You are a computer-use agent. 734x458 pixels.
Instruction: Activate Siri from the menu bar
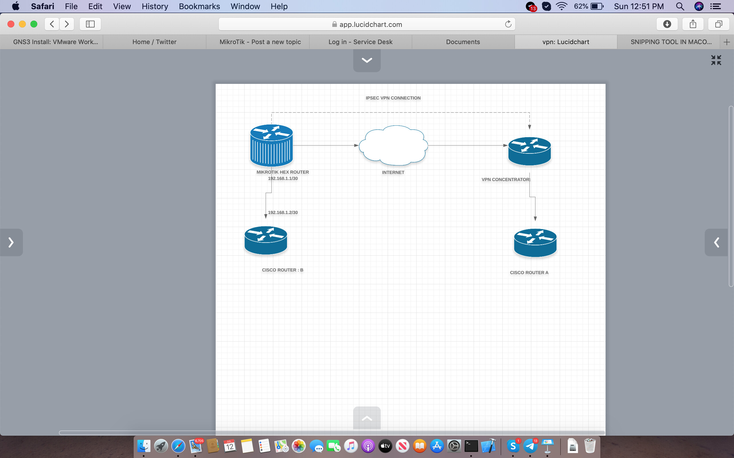(699, 6)
